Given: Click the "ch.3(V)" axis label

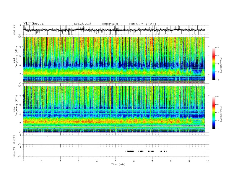Looking at the screenshot, I should 14,140.
